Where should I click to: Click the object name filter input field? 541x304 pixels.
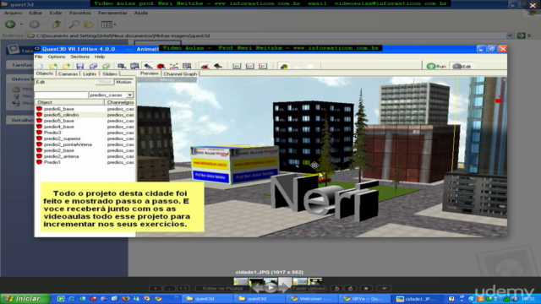pyautogui.click(x=62, y=95)
